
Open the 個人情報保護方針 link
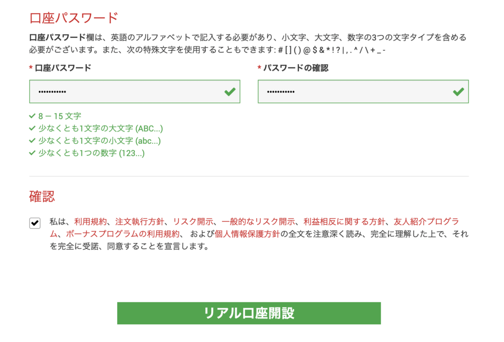click(x=247, y=234)
